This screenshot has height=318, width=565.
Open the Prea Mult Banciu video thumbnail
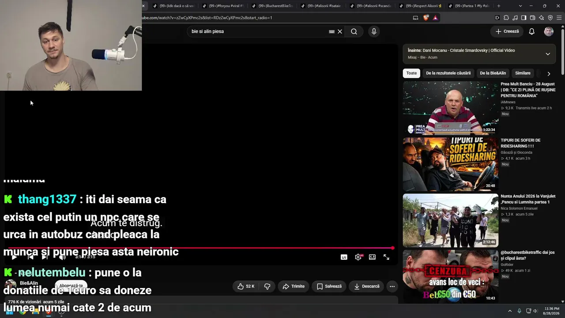pos(450,108)
